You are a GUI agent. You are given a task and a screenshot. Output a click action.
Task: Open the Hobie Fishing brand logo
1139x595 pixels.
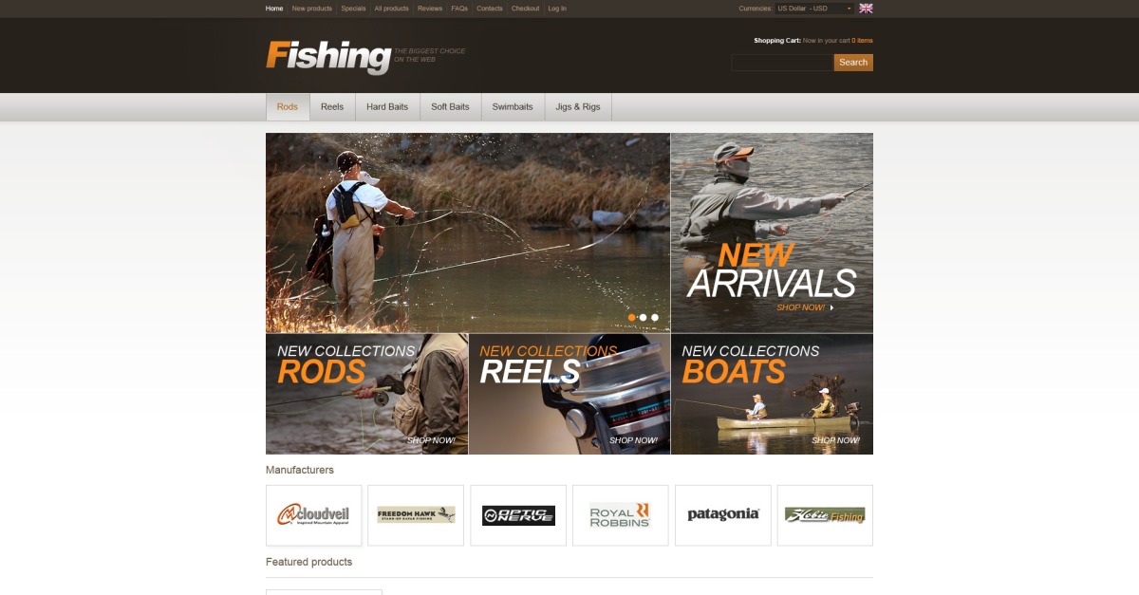click(825, 515)
